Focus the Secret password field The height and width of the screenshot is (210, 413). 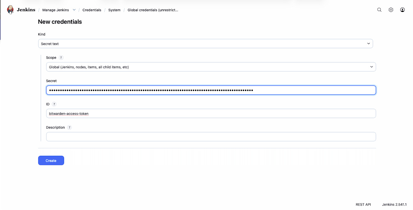[211, 90]
